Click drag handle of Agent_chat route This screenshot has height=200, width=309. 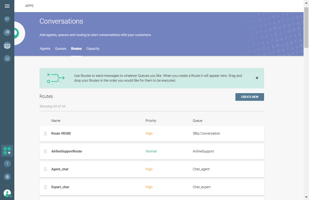tap(45, 169)
